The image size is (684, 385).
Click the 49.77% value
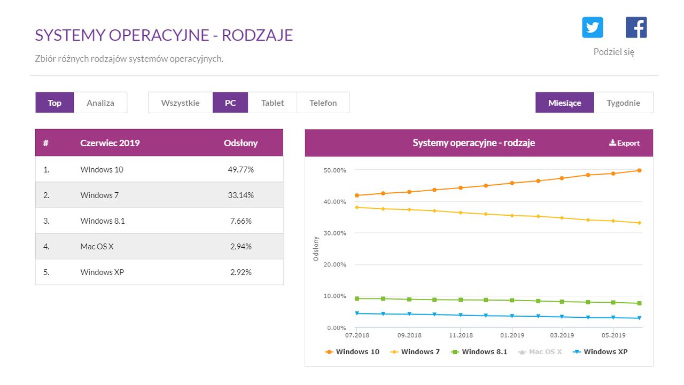click(x=241, y=169)
